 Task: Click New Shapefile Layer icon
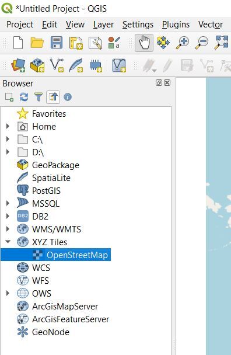tap(57, 65)
